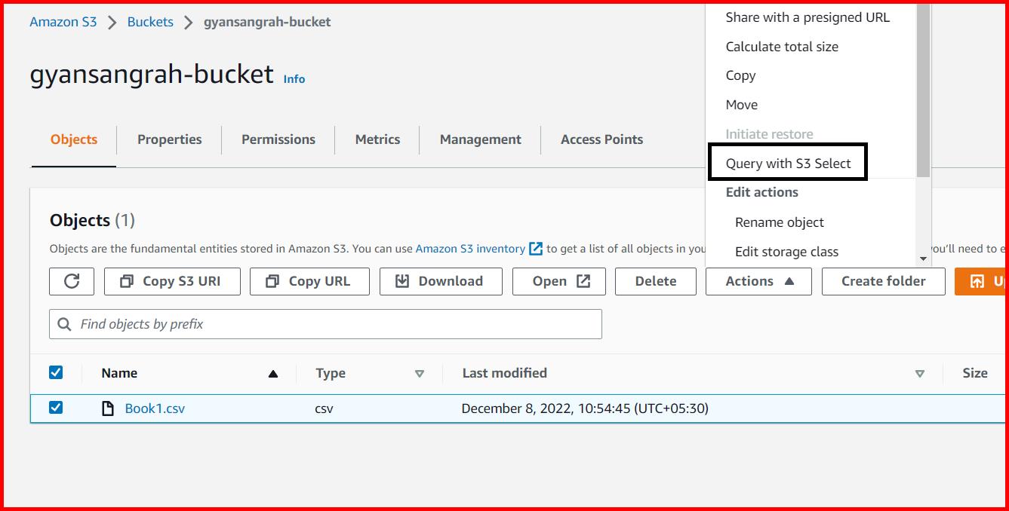Click the external link icon after Amazon S3 inventory
The image size is (1009, 511).
point(537,248)
